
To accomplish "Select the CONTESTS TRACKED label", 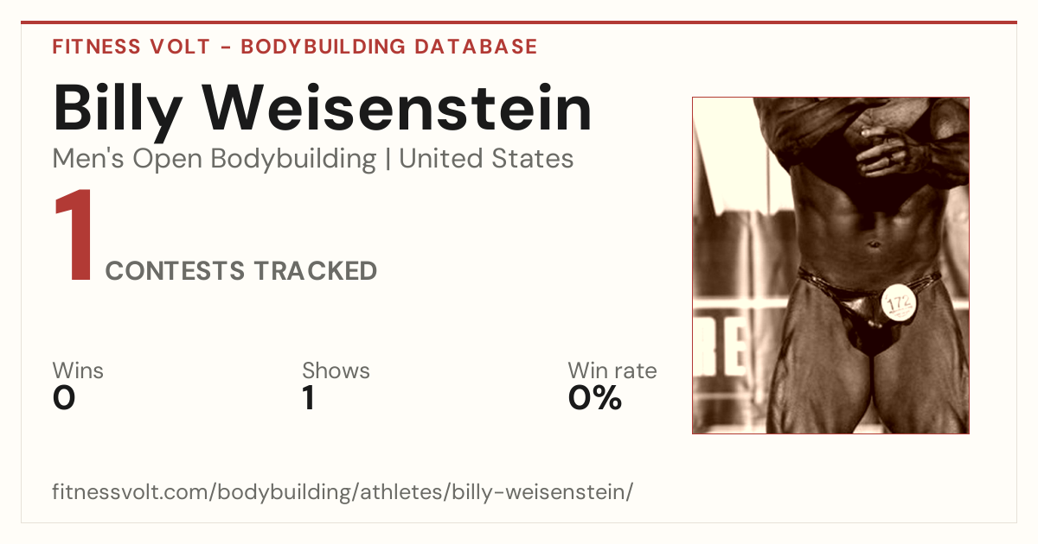I will pos(241,271).
